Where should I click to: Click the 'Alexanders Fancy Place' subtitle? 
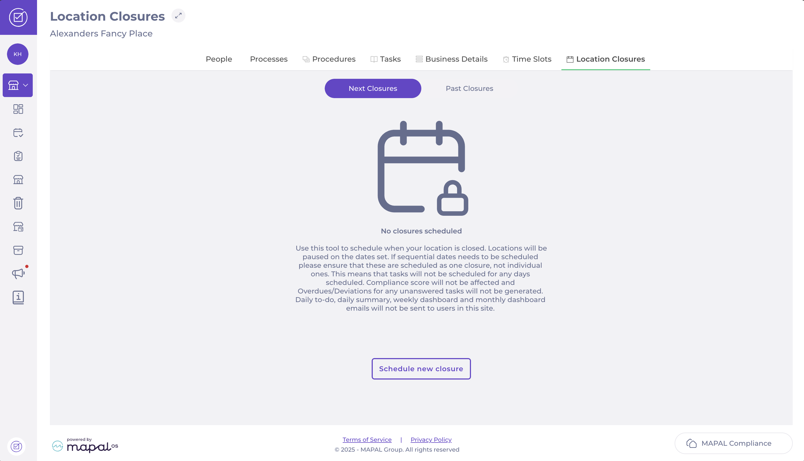pos(101,34)
